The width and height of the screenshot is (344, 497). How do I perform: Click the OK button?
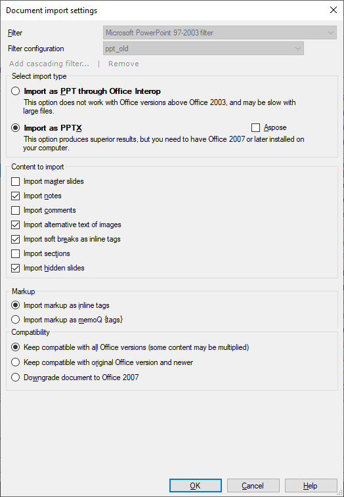tap(195, 486)
